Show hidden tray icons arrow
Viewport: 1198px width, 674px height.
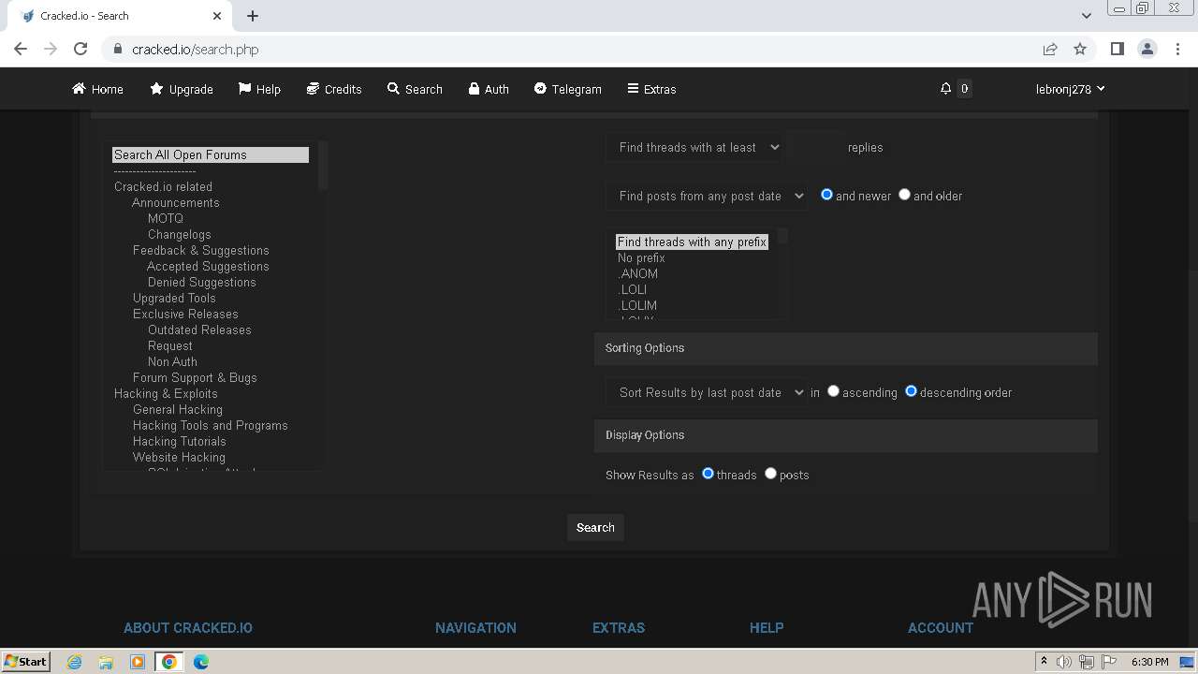pos(1044,662)
